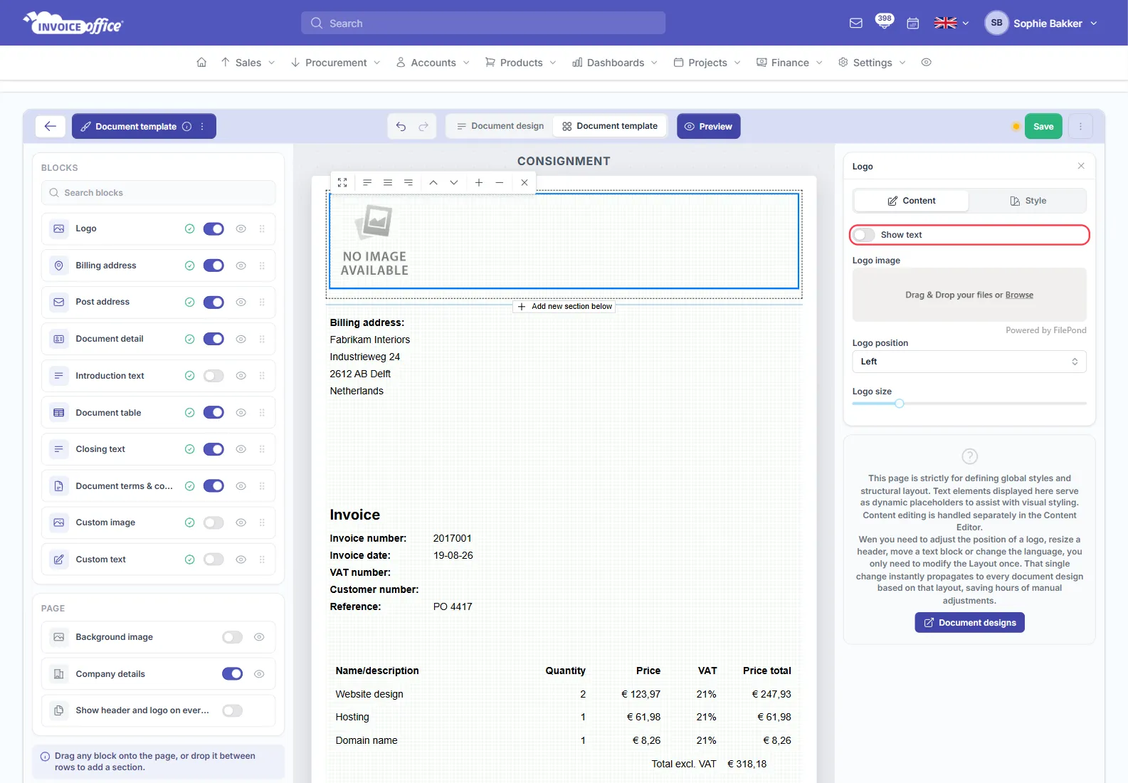1128x783 pixels.
Task: Enable the Introduction text toggle
Action: tap(214, 376)
